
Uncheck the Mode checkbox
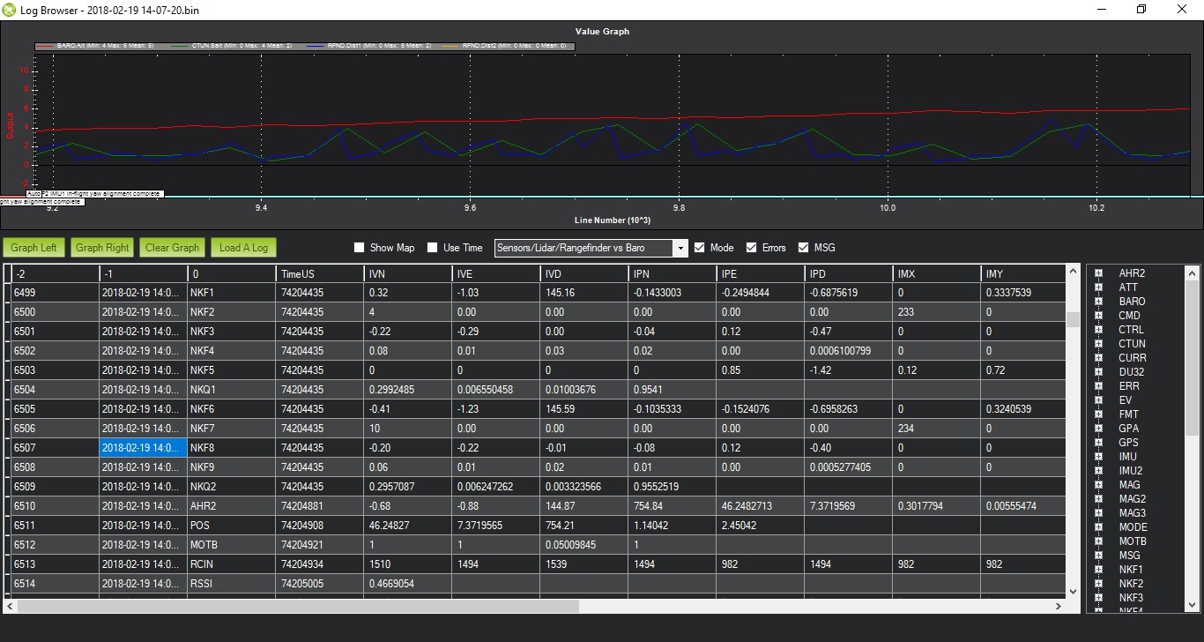(x=699, y=248)
